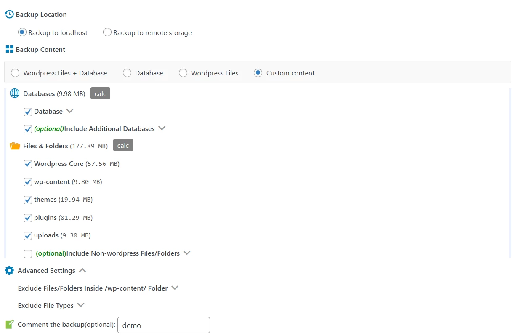Expand Include Additional Databases chevron
This screenshot has height=336, width=516.
click(x=162, y=128)
